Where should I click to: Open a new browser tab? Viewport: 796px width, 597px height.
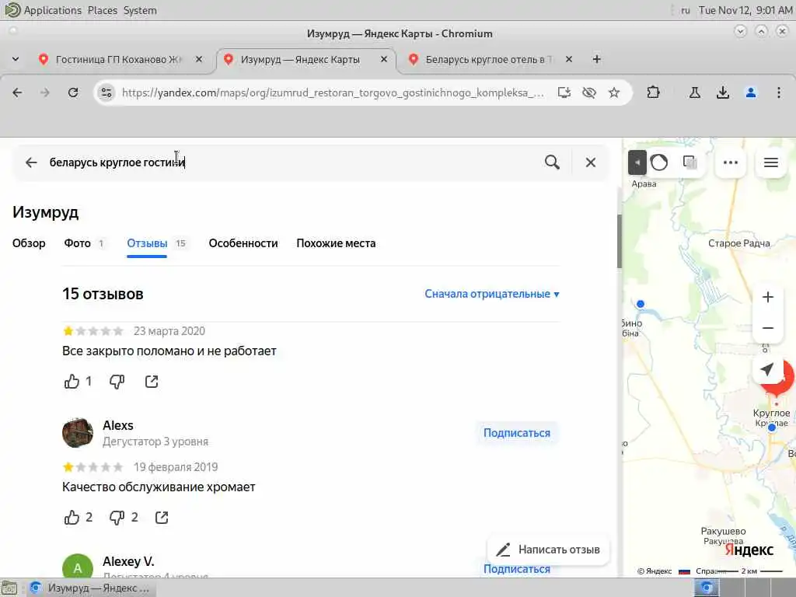(x=596, y=59)
